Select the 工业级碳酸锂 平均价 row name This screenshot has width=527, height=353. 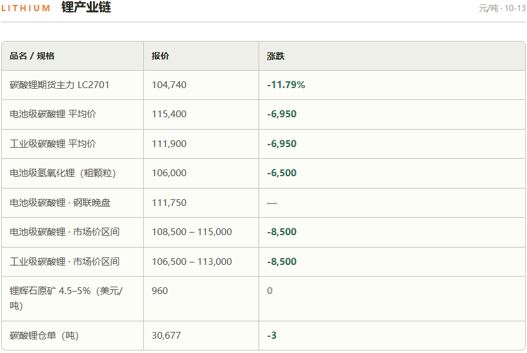pos(53,143)
